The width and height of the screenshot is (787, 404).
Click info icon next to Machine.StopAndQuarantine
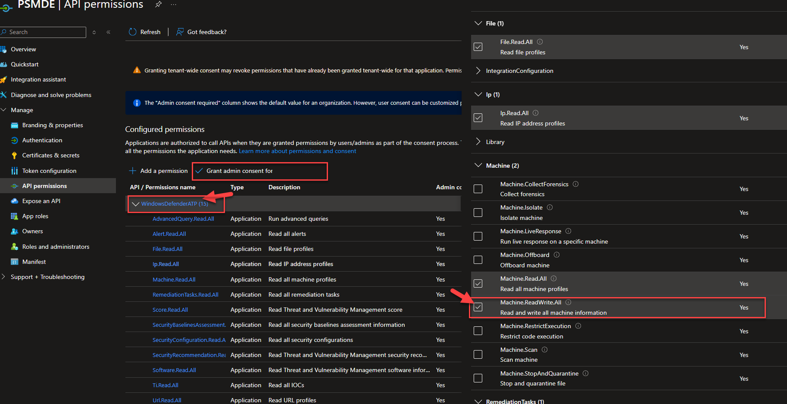(585, 373)
